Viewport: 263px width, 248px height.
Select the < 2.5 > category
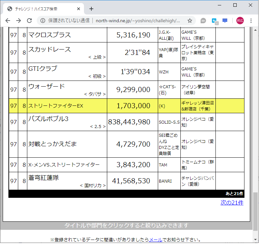coord(98,126)
